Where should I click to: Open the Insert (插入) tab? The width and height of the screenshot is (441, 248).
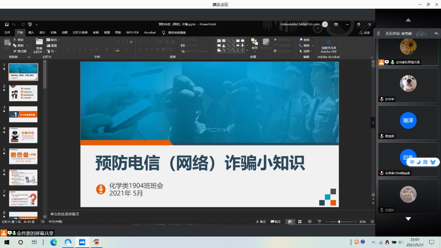[31, 32]
